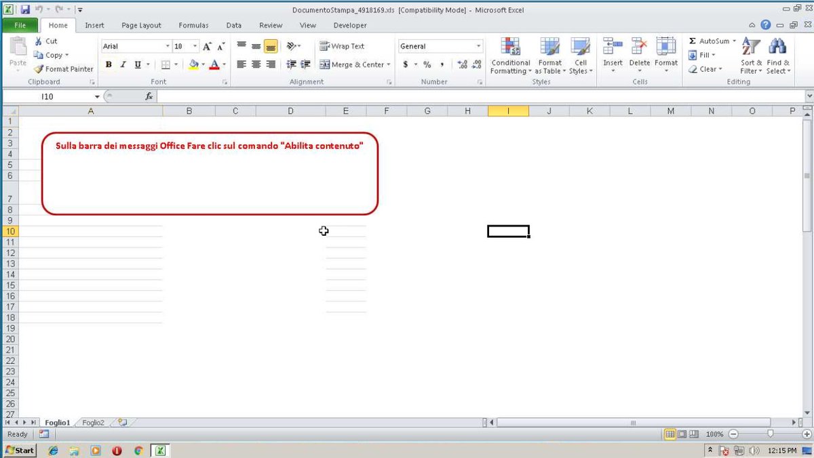Open Sort & Filter menu
The height and width of the screenshot is (458, 814).
[x=751, y=56]
